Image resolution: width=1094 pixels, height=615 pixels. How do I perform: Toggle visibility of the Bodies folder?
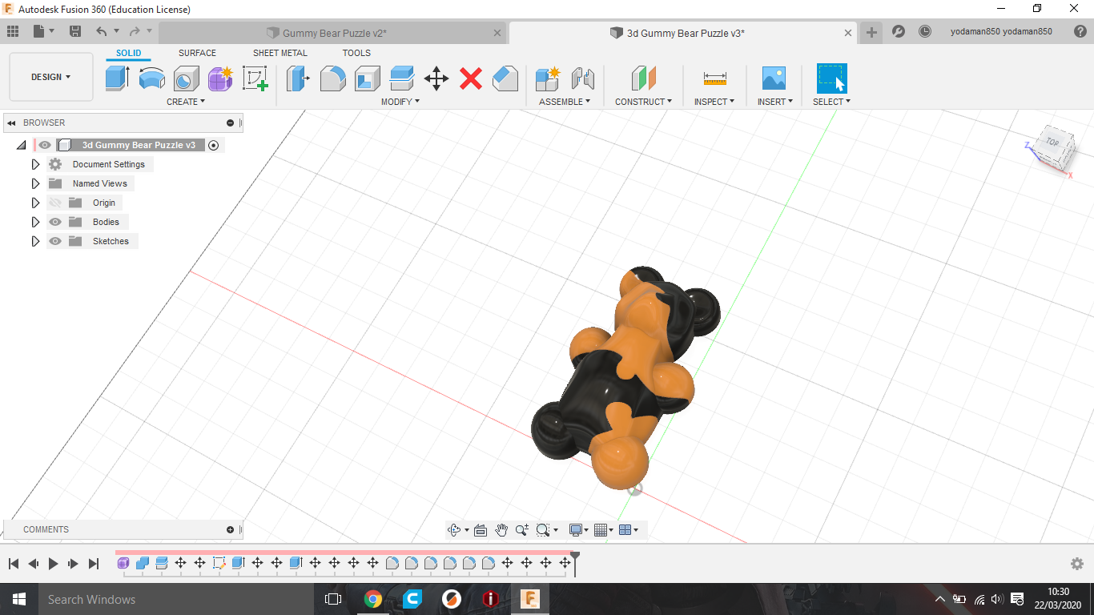click(x=54, y=222)
